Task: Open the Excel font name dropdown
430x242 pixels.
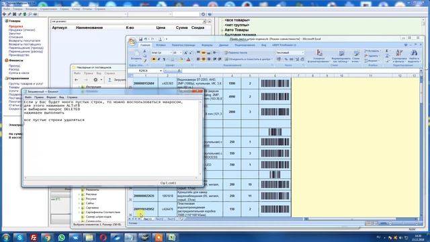Action: tap(171, 52)
